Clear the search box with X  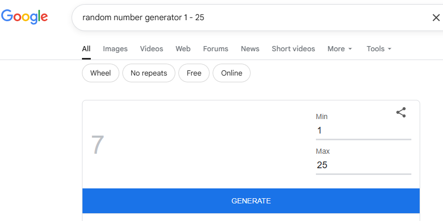coord(436,18)
